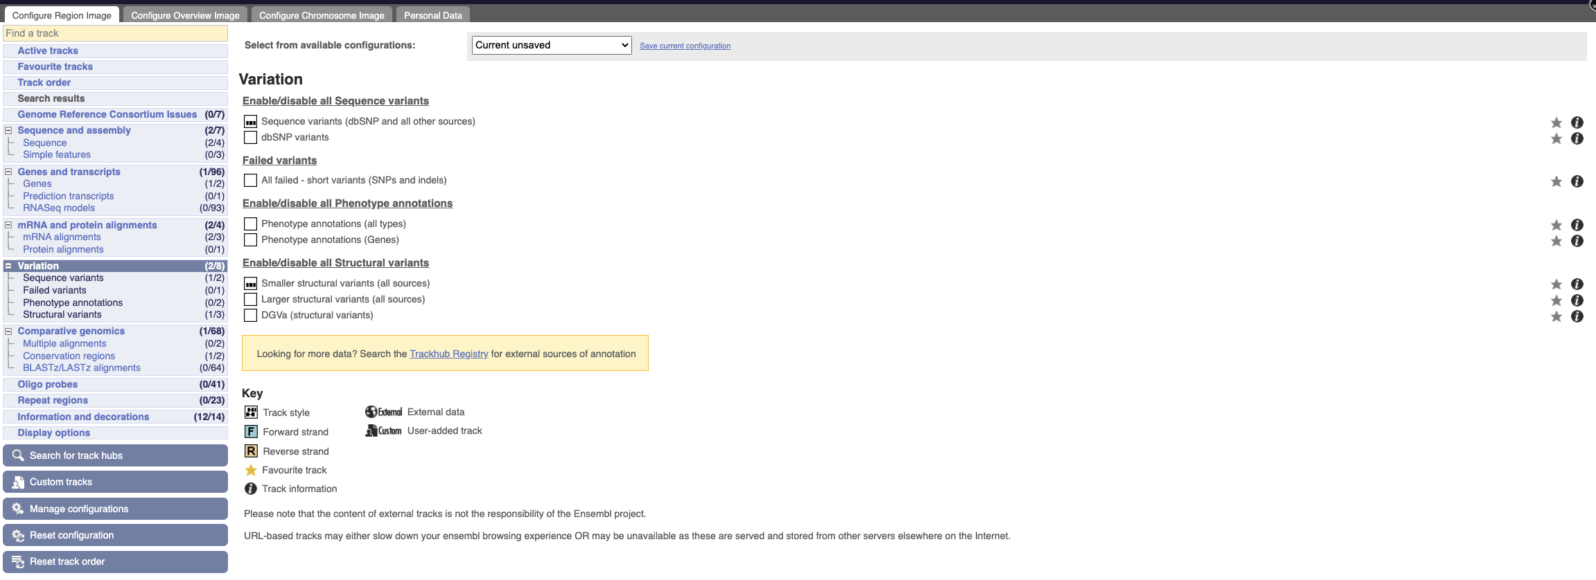Click the magnifier icon on Search for track hubs
This screenshot has height=580, width=1596.
pos(18,455)
